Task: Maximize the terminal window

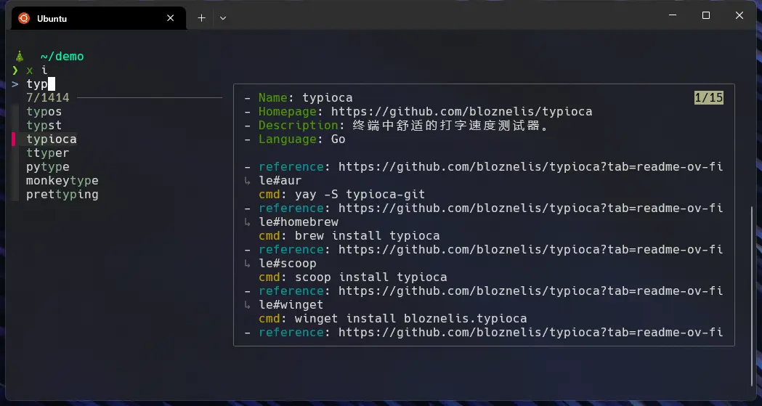Action: pyautogui.click(x=706, y=15)
